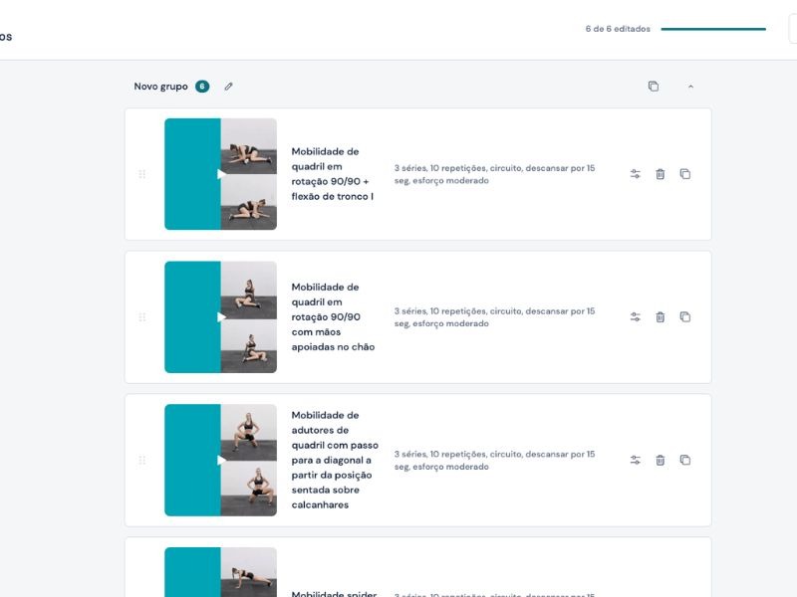797x597 pixels.
Task: Delete the mãos apoiadas no chão exercise
Action: pos(660,317)
